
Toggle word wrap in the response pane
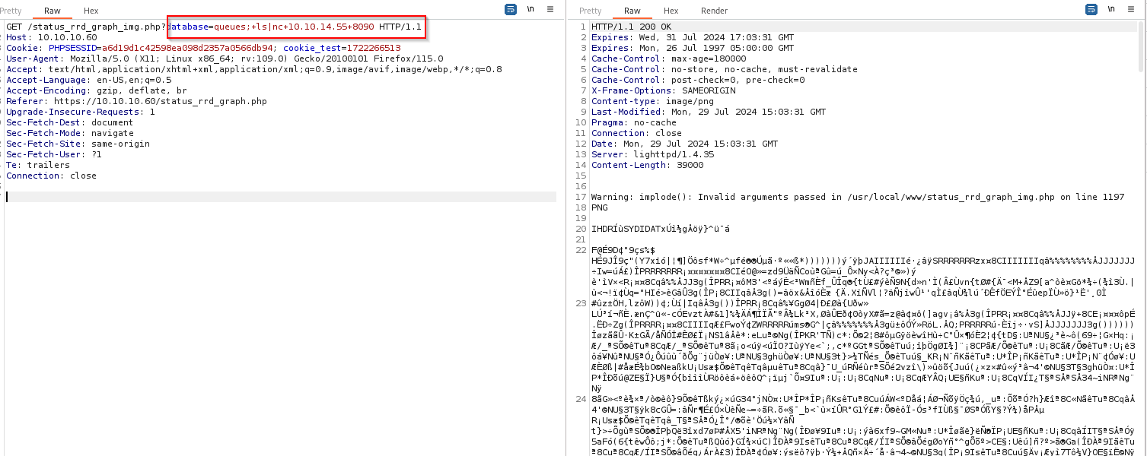tap(1091, 10)
